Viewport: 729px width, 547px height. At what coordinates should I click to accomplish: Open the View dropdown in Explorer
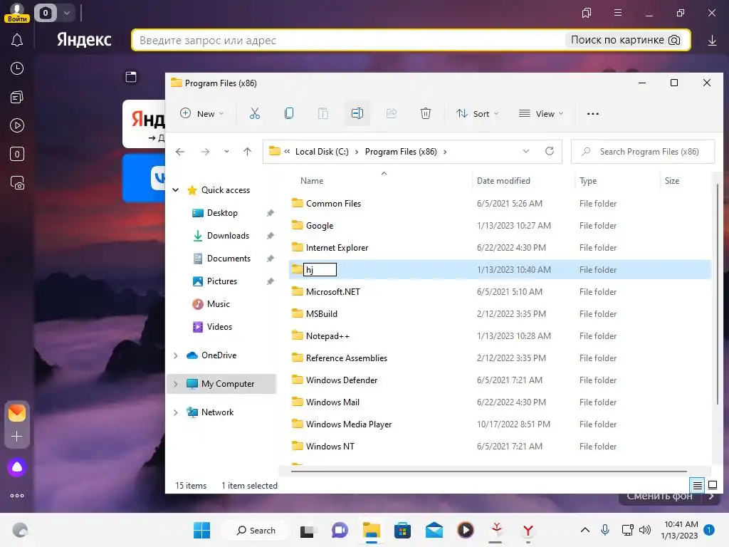pyautogui.click(x=541, y=114)
